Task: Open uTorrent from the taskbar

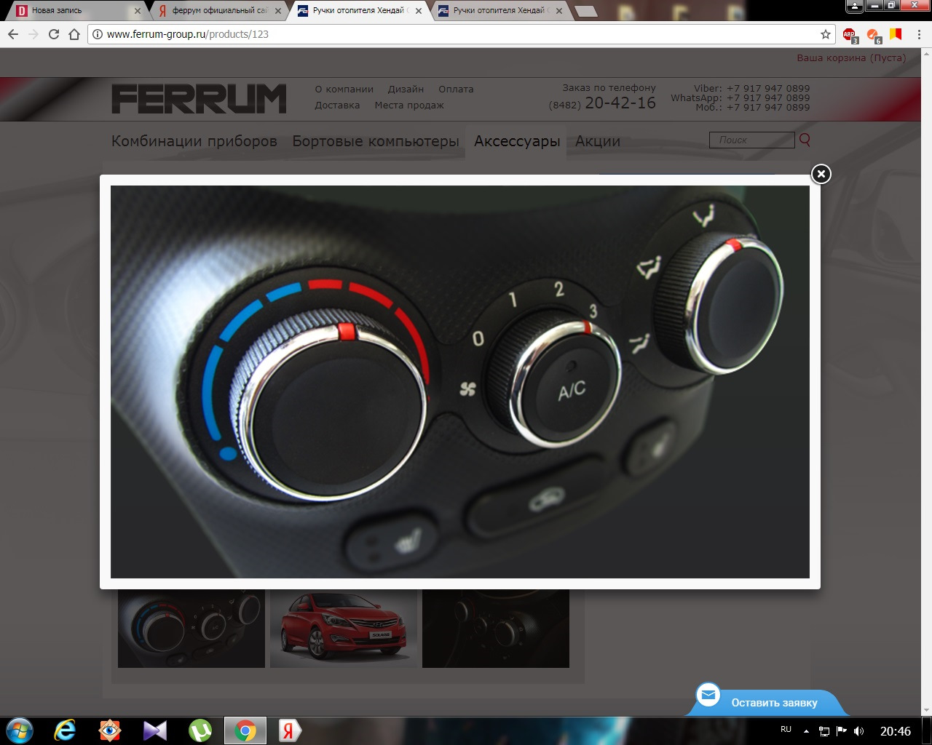Action: pyautogui.click(x=200, y=730)
